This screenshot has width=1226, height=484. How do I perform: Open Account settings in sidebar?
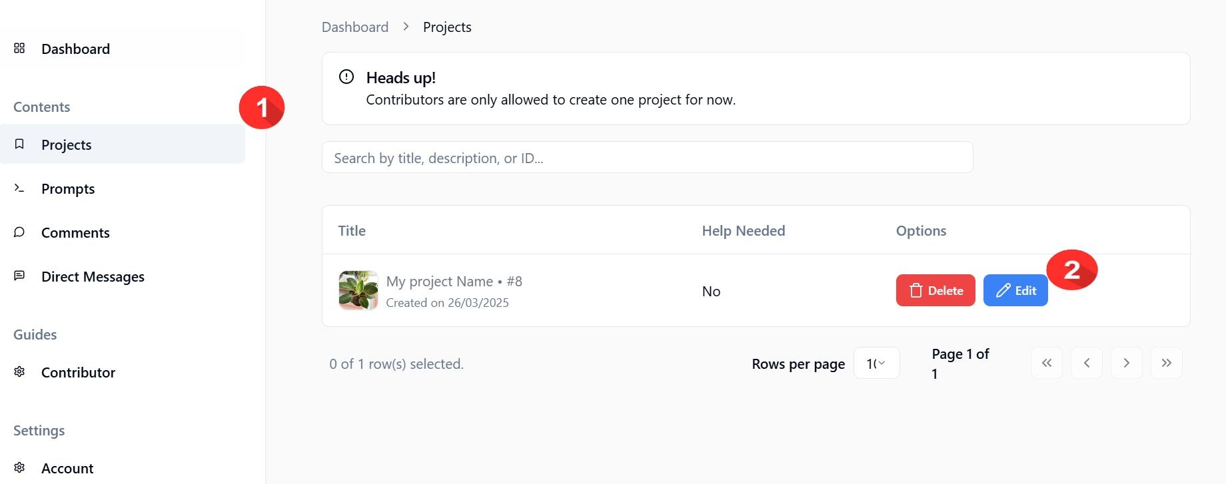point(123,468)
